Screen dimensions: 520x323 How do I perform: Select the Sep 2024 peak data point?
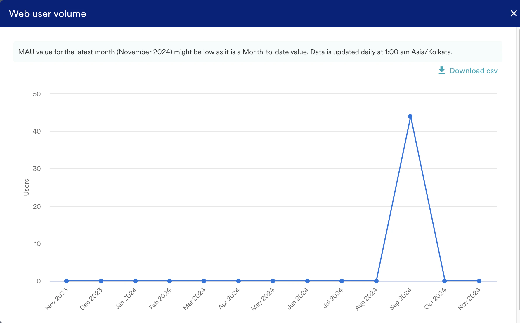tap(410, 116)
